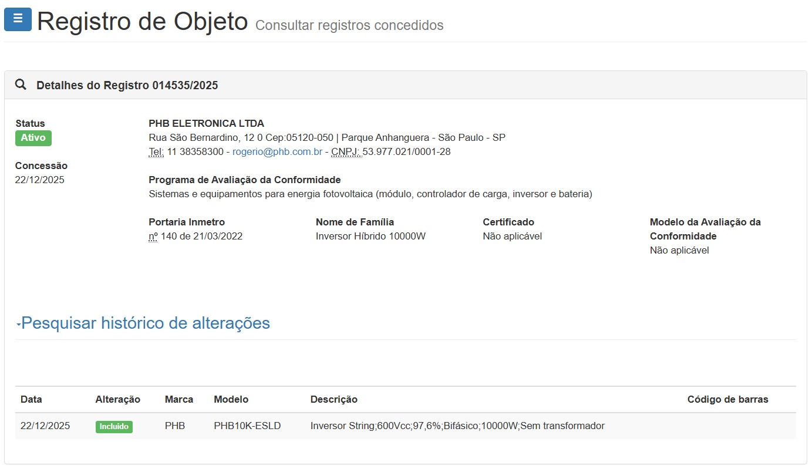809x469 pixels.
Task: Click the green Ativo status badge
Action: click(x=33, y=138)
